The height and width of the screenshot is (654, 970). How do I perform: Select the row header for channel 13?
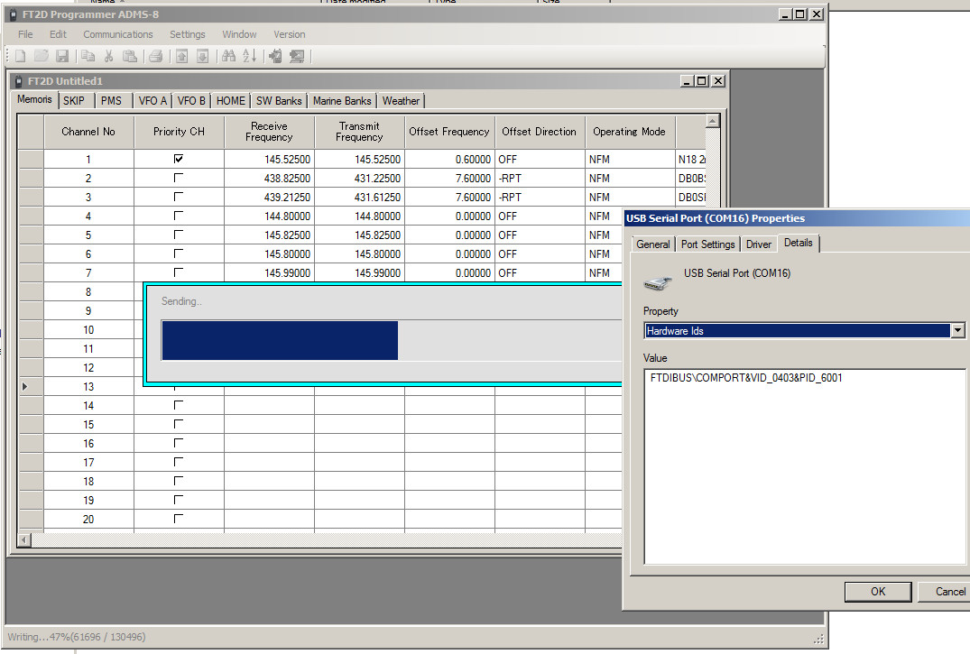point(31,387)
